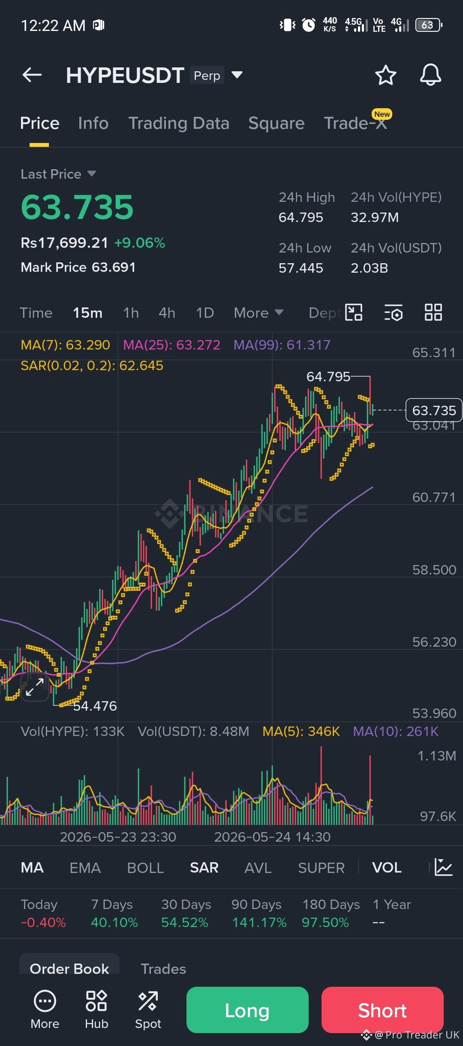Viewport: 463px width, 1046px height.
Task: Tap the red Short button
Action: tap(382, 1010)
